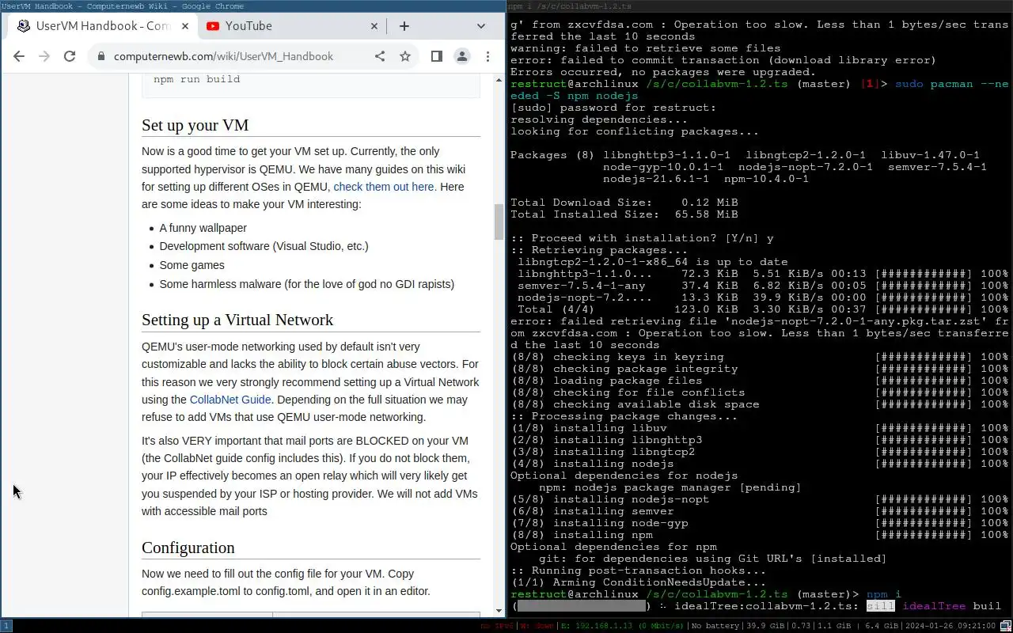Image resolution: width=1013 pixels, height=633 pixels.
Task: Click the 'A funny wallpaper' bullet item
Action: (203, 228)
